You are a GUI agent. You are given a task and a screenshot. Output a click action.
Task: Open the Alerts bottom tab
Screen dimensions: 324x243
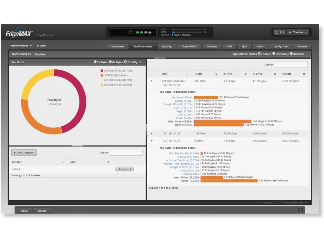[x=24, y=211]
